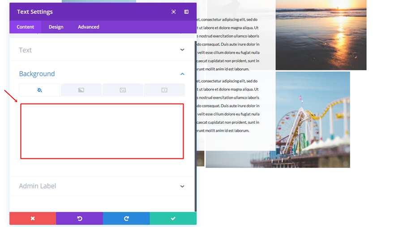The height and width of the screenshot is (227, 394).
Task: Select the background gradient tab icon
Action: click(x=81, y=90)
